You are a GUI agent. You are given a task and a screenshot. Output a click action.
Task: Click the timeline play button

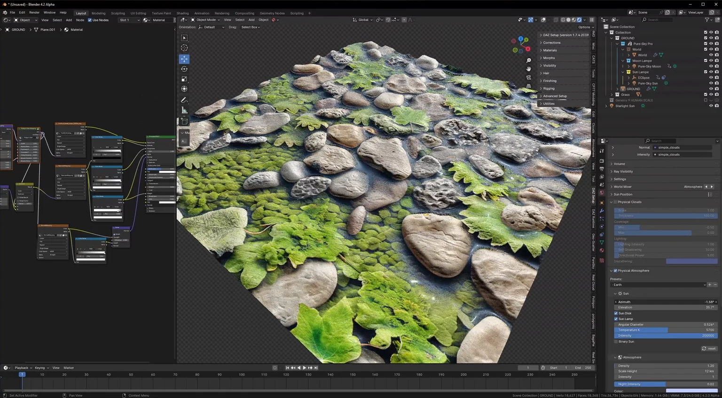(x=305, y=368)
